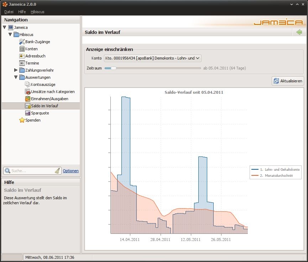The image size is (308, 262).
Task: Click the Termine calendar icon
Action: tap(22, 63)
